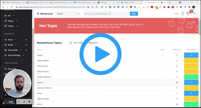This screenshot has height=108, width=201.
Task: Open the enUS language dropdown
Action: click(78, 14)
